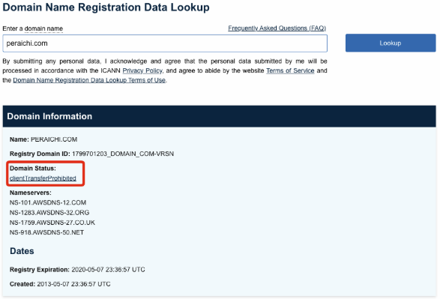This screenshot has height=299, width=440.
Task: Select nameserver NS-101.AWSDNS-12.COM
Action: click(x=48, y=202)
